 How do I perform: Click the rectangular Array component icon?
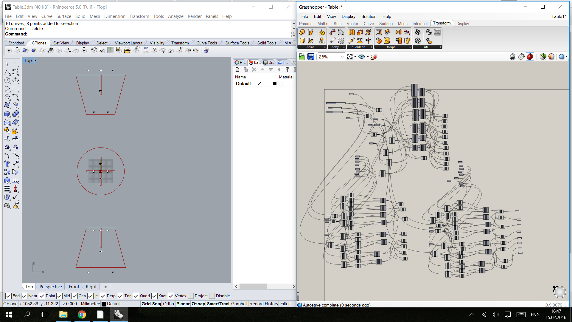point(341,40)
